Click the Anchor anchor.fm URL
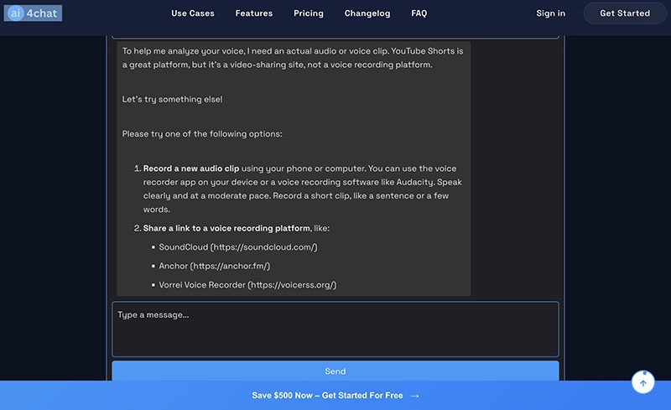The image size is (671, 410). [230, 266]
